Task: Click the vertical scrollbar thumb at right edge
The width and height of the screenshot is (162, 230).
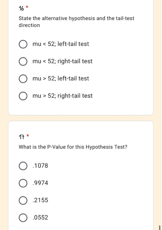Action: (x=160, y=228)
